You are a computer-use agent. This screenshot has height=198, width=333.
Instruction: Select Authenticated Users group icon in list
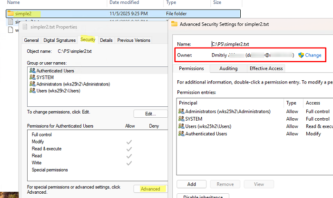32,71
